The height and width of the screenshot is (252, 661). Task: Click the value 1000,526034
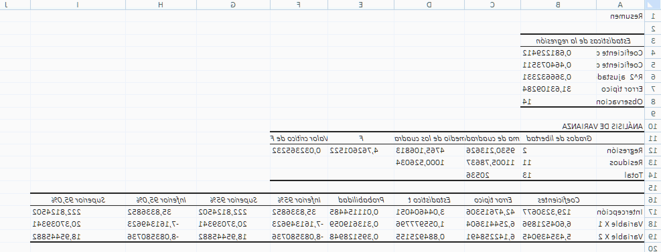click(x=421, y=162)
